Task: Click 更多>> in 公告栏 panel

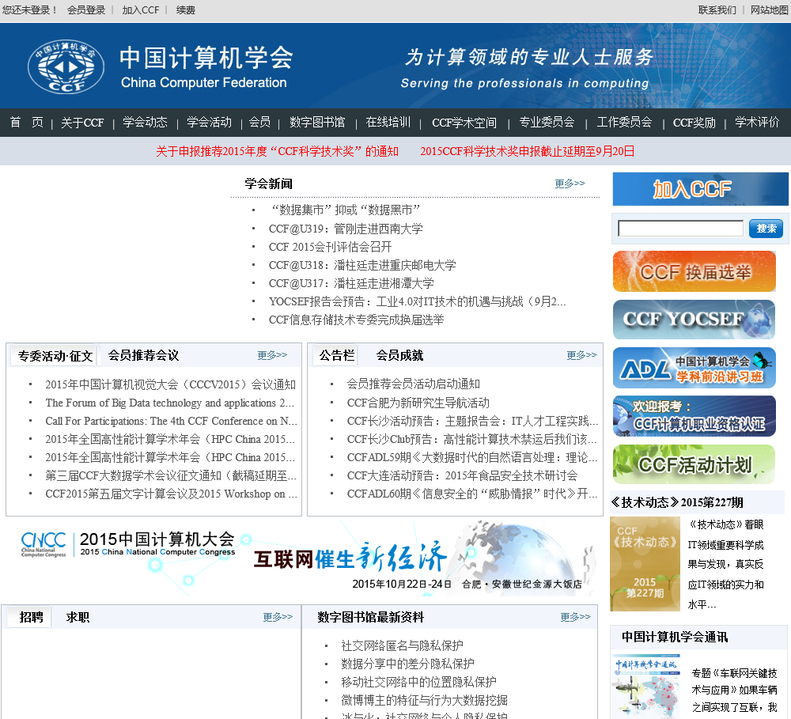Action: (581, 355)
